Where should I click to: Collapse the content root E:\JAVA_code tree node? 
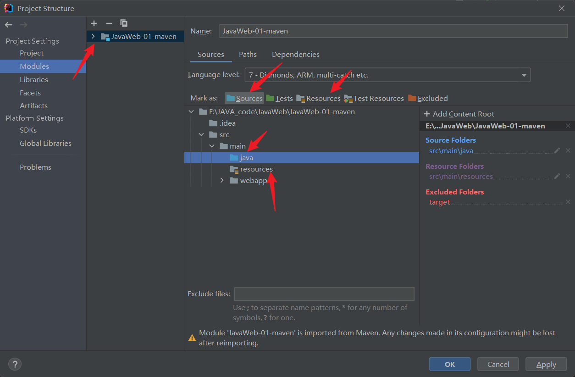[192, 111]
